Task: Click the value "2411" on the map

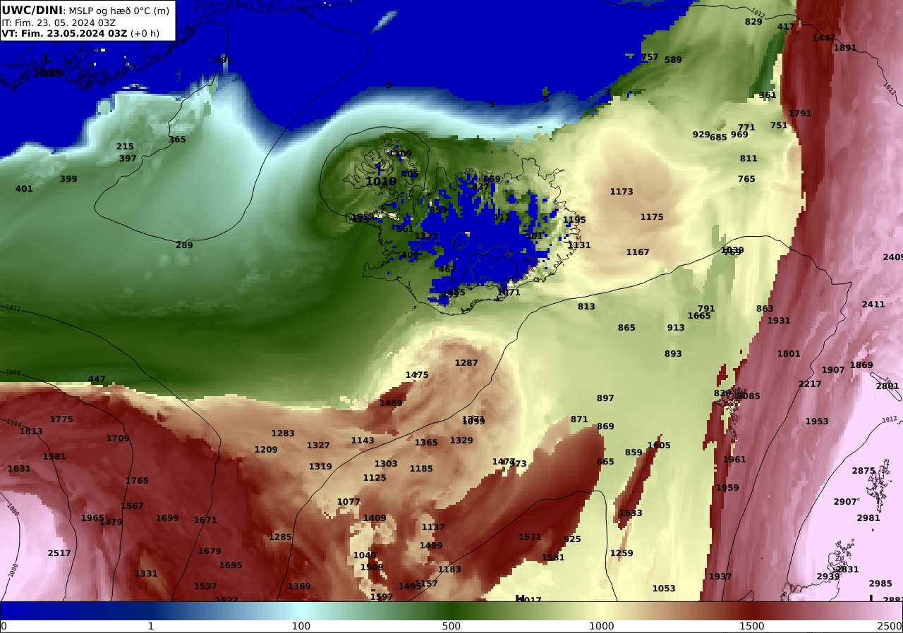Action: (x=873, y=305)
